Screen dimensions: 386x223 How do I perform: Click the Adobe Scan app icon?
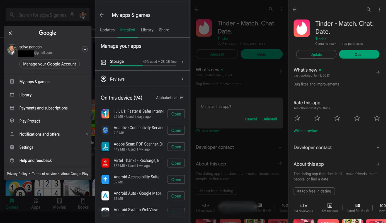click(105, 147)
